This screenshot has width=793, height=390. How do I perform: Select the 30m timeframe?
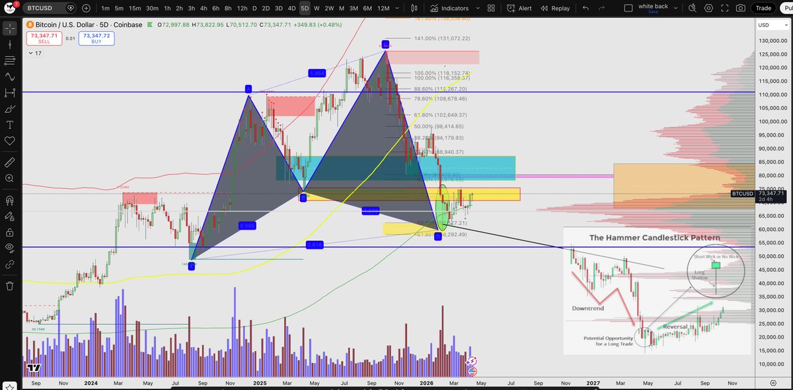pyautogui.click(x=152, y=8)
